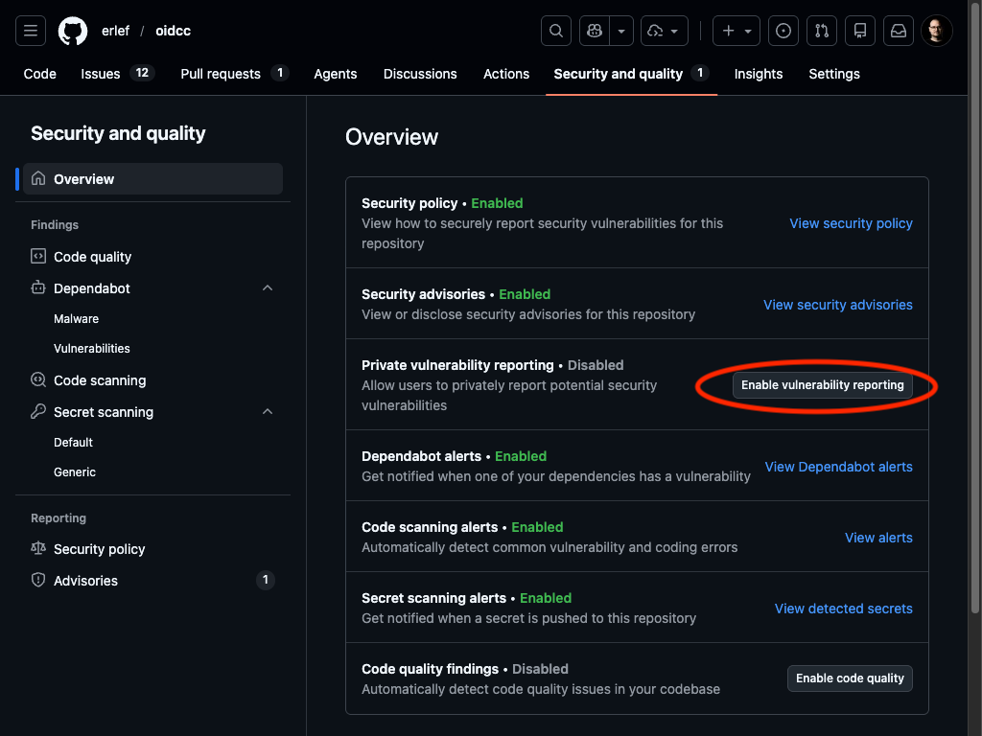The height and width of the screenshot is (736, 982).
Task: Click the View security advisories link
Action: pos(837,305)
